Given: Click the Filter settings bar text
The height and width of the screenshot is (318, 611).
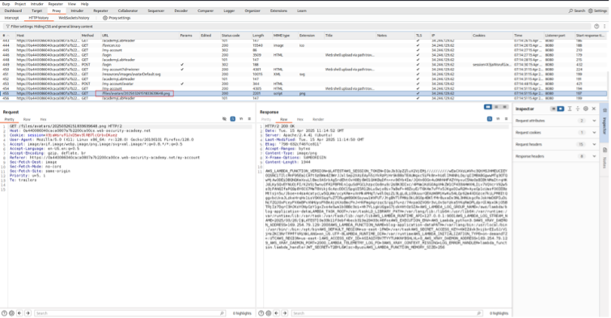Looking at the screenshot, I should (52, 27).
